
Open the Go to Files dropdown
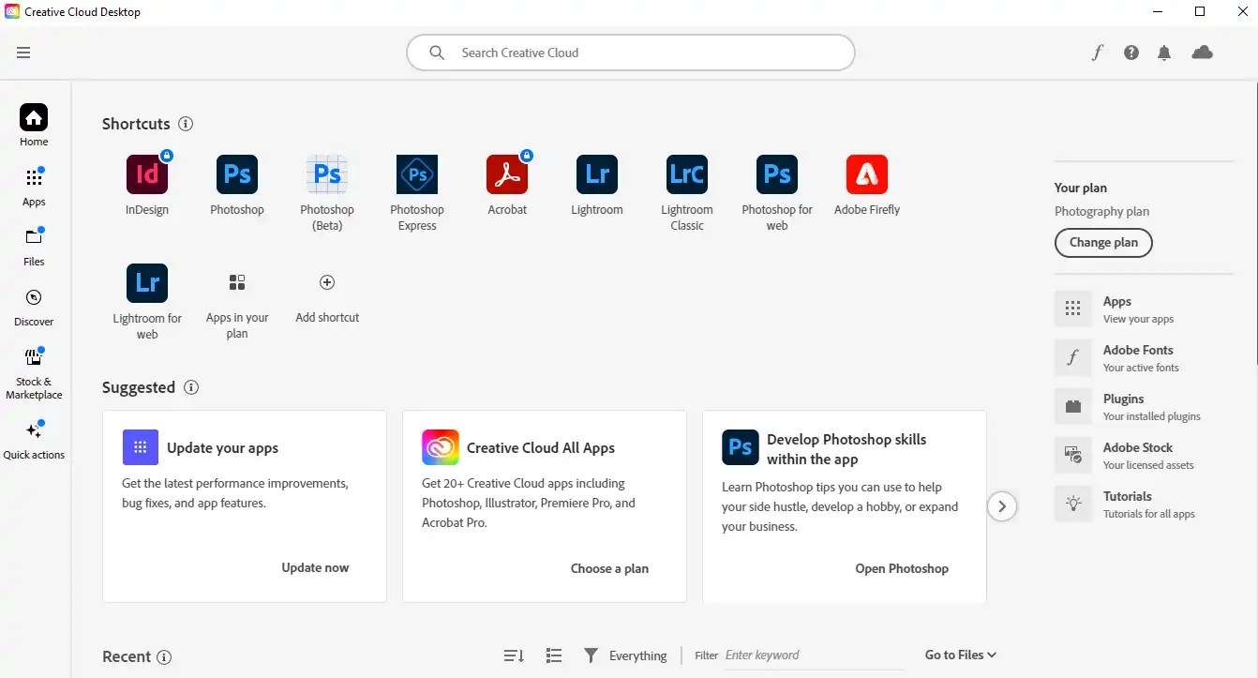coord(959,655)
